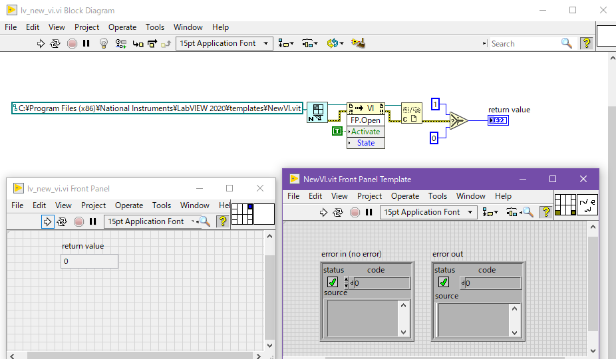The width and height of the screenshot is (616, 359).
Task: Open Operate menu in Block Diagram window
Action: point(122,27)
